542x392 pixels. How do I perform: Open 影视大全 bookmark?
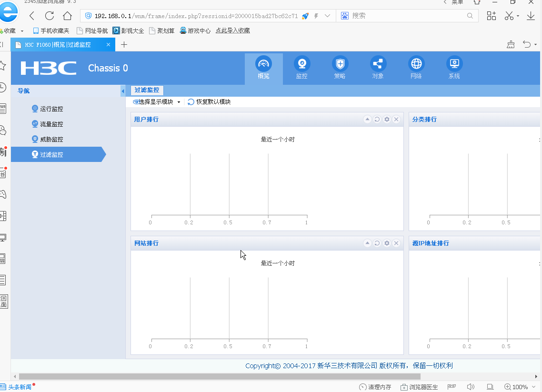coord(128,31)
